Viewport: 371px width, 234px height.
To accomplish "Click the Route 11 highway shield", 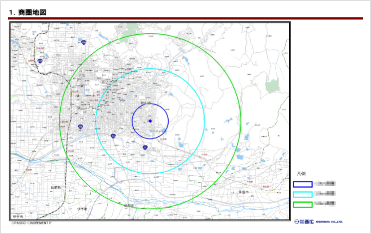I will coord(145,148).
